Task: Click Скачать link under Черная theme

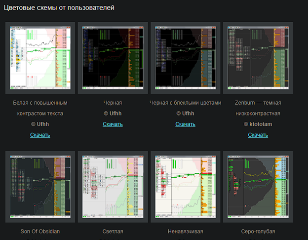Action: (x=113, y=124)
